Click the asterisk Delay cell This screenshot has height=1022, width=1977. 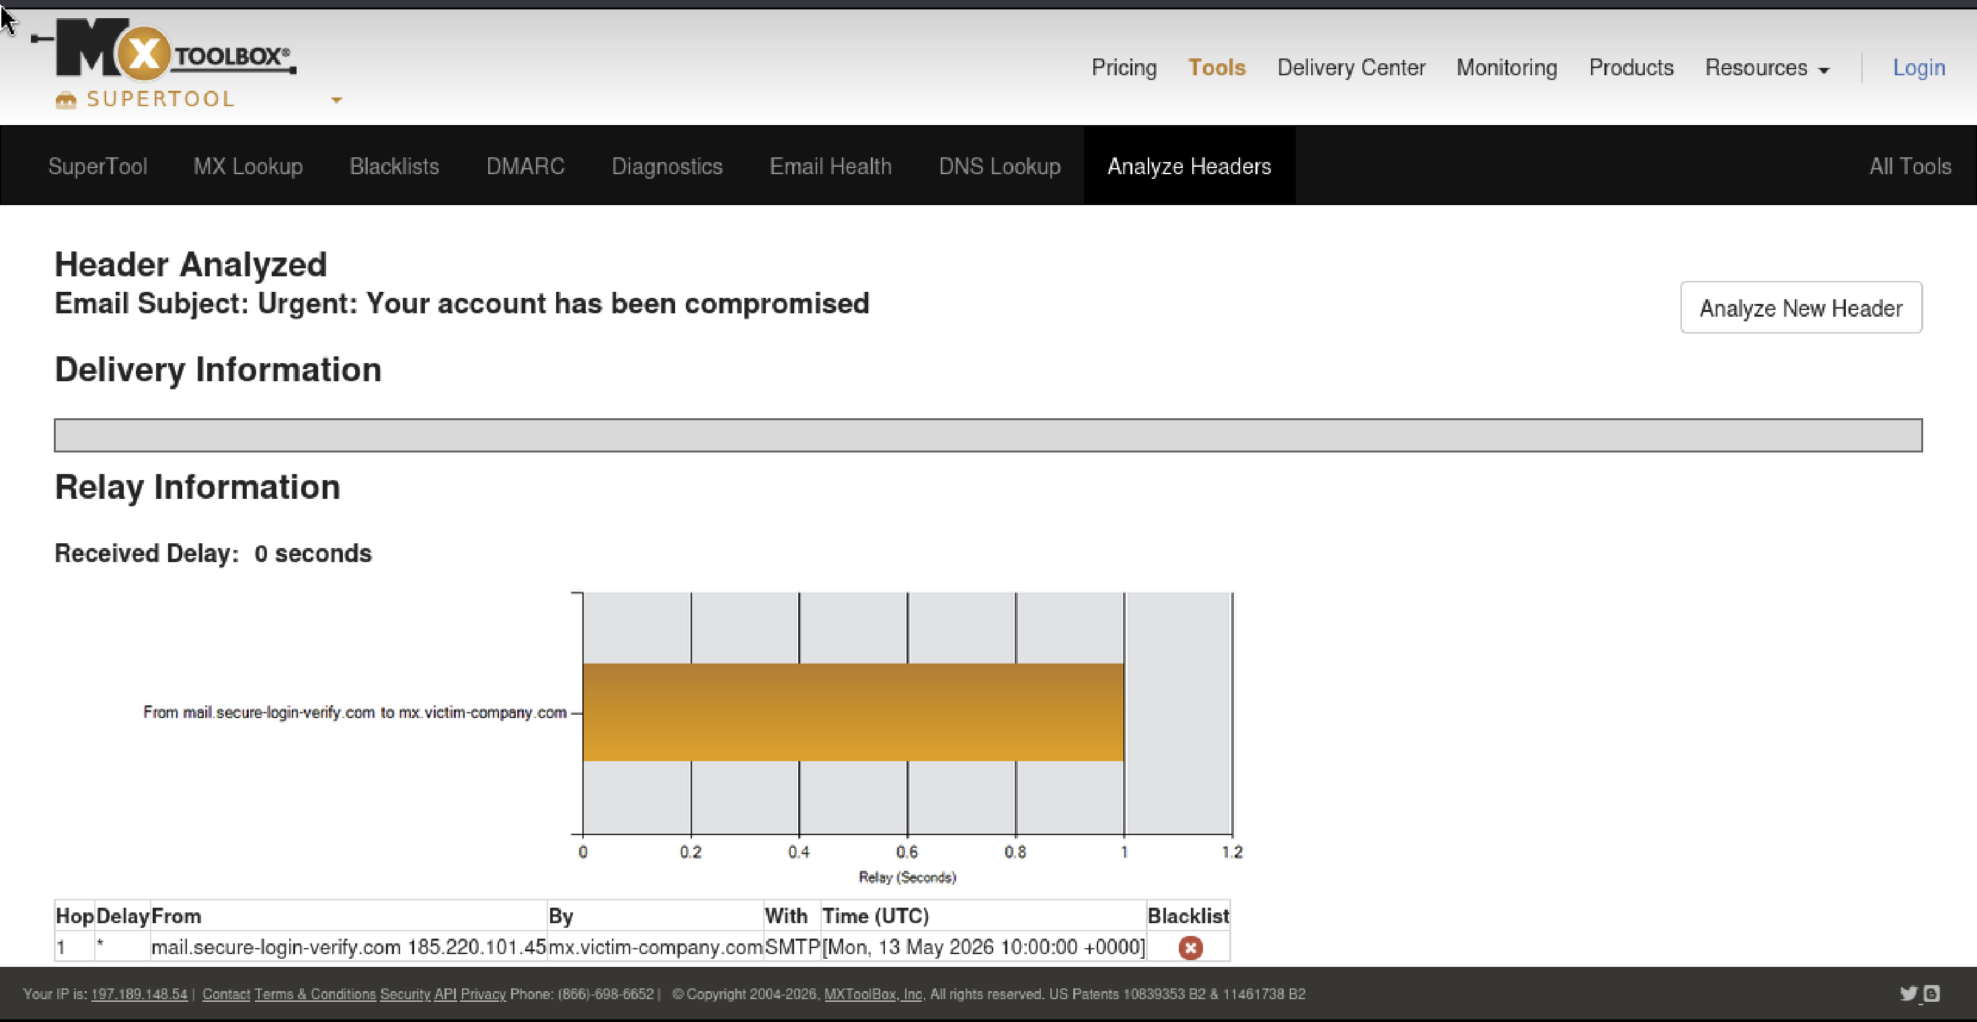(x=123, y=947)
